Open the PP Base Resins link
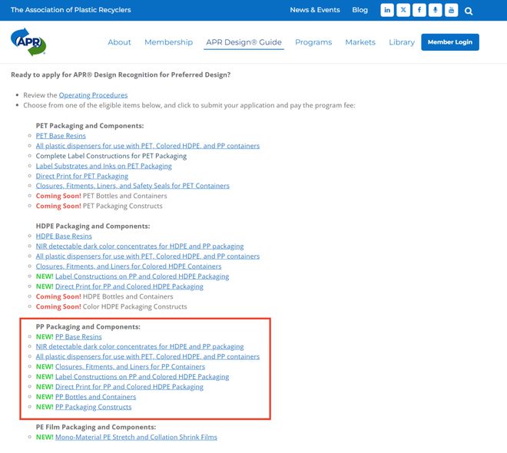 point(78,337)
